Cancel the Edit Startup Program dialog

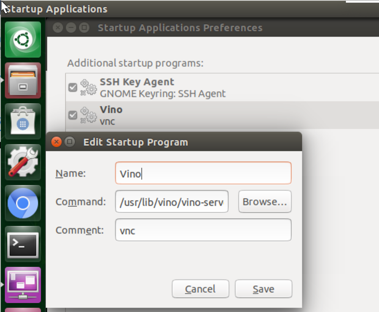200,289
